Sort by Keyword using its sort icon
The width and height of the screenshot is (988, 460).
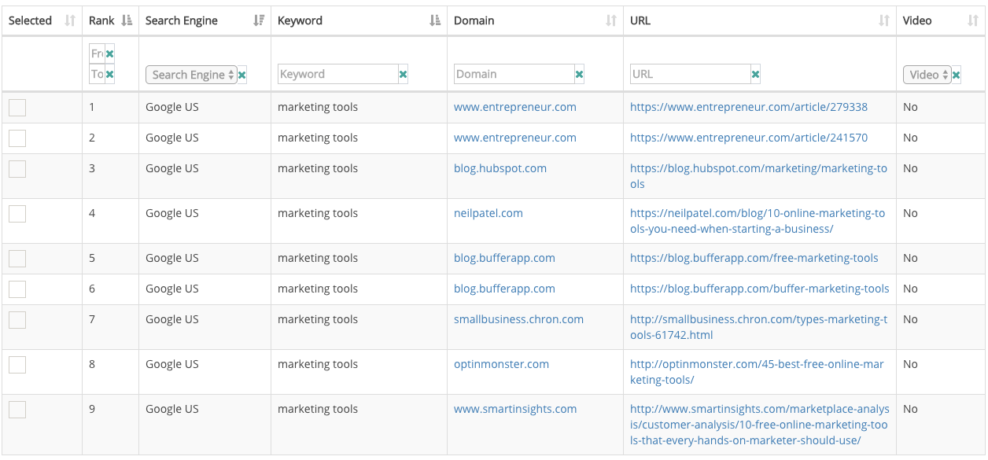coord(435,21)
